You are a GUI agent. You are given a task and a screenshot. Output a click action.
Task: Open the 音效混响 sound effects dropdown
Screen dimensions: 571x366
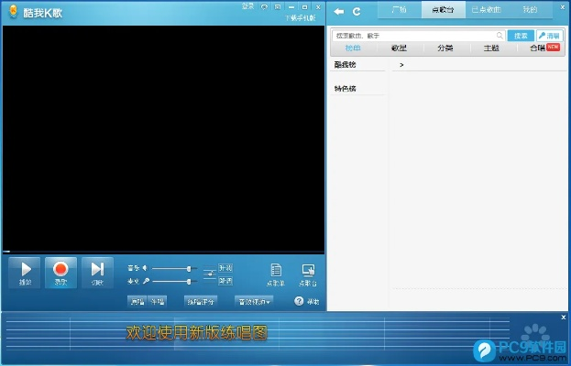[254, 301]
